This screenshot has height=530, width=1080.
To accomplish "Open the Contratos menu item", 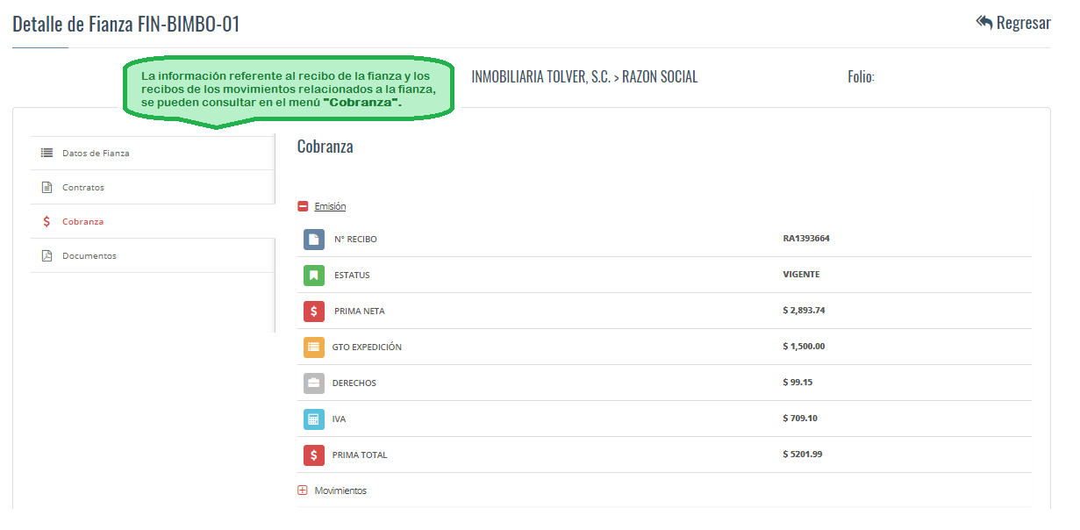I will tap(153, 187).
